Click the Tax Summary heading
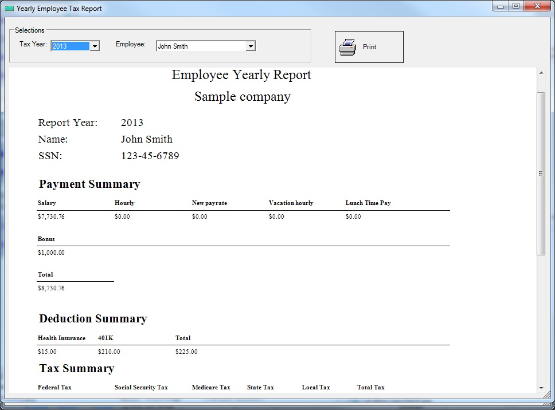Image resolution: width=555 pixels, height=410 pixels. tap(77, 368)
